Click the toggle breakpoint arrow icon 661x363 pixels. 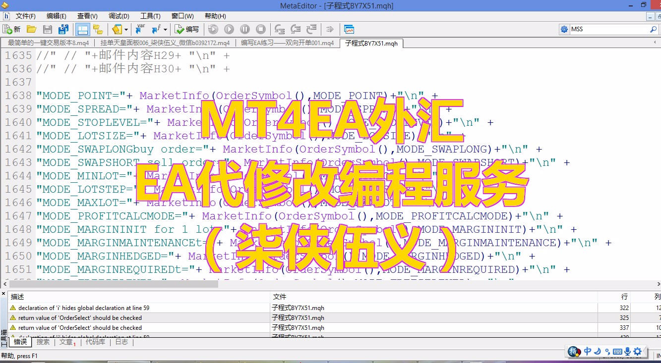[330, 29]
